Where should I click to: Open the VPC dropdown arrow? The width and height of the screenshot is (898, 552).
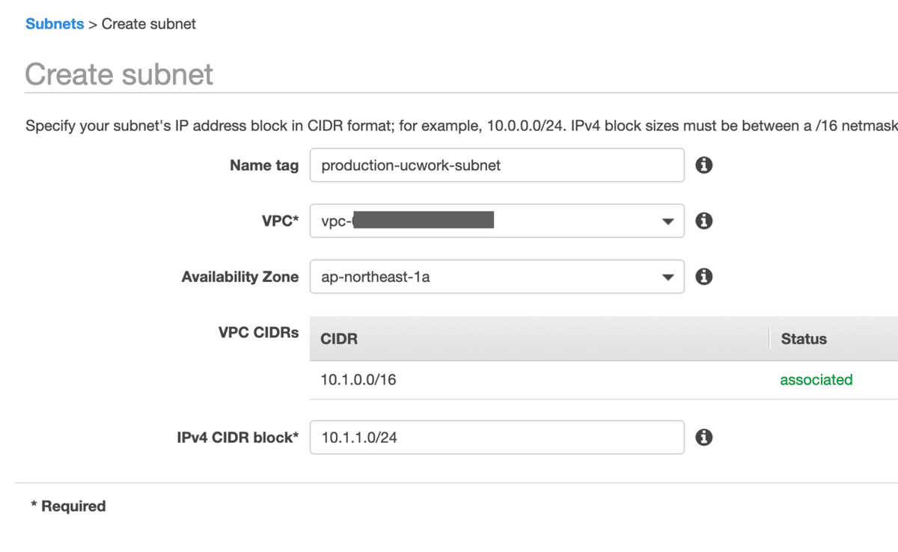click(668, 221)
